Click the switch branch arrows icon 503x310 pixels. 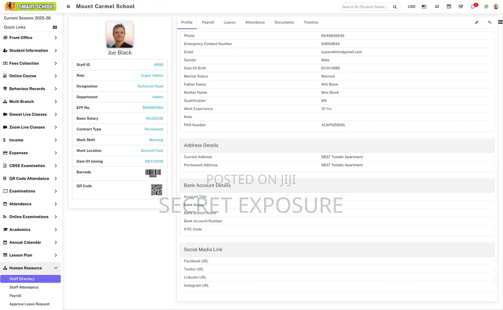[x=437, y=7]
